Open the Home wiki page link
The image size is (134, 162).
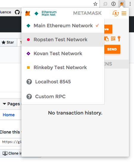pyautogui.click(x=9, y=115)
